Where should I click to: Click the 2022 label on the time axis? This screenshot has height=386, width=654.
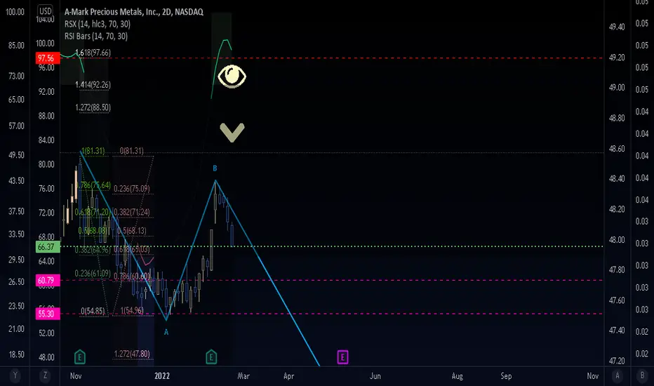(x=162, y=376)
